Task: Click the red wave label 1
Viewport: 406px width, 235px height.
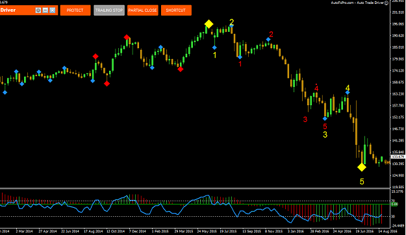Action: click(x=240, y=64)
